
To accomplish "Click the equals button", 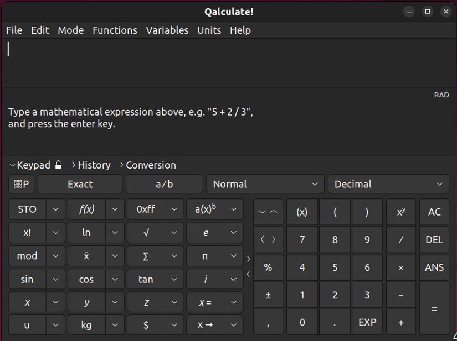I will point(434,309).
